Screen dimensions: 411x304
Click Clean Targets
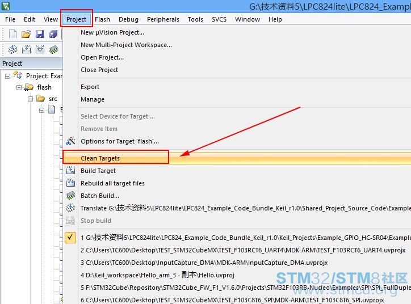237,158
